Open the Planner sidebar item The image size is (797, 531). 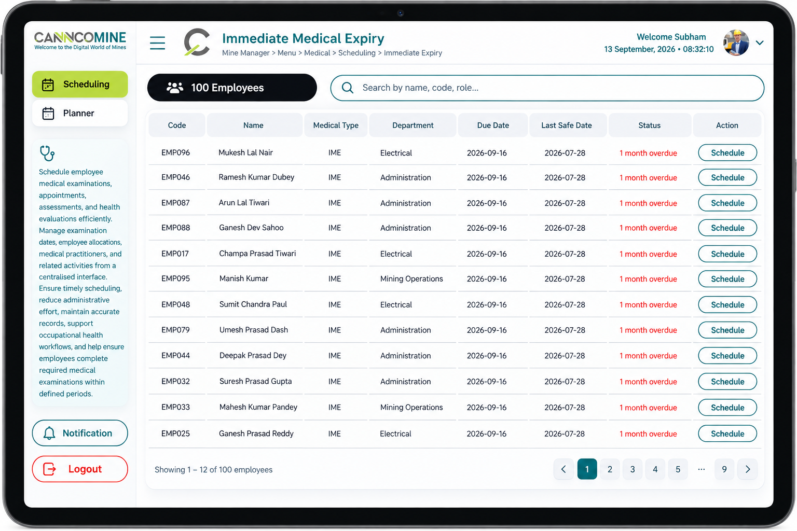[80, 113]
